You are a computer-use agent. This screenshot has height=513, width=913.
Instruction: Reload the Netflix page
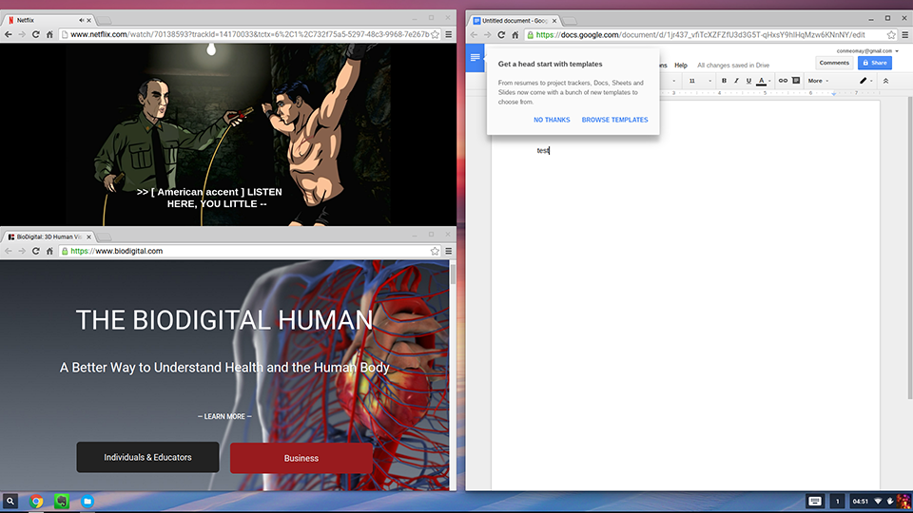pos(35,34)
